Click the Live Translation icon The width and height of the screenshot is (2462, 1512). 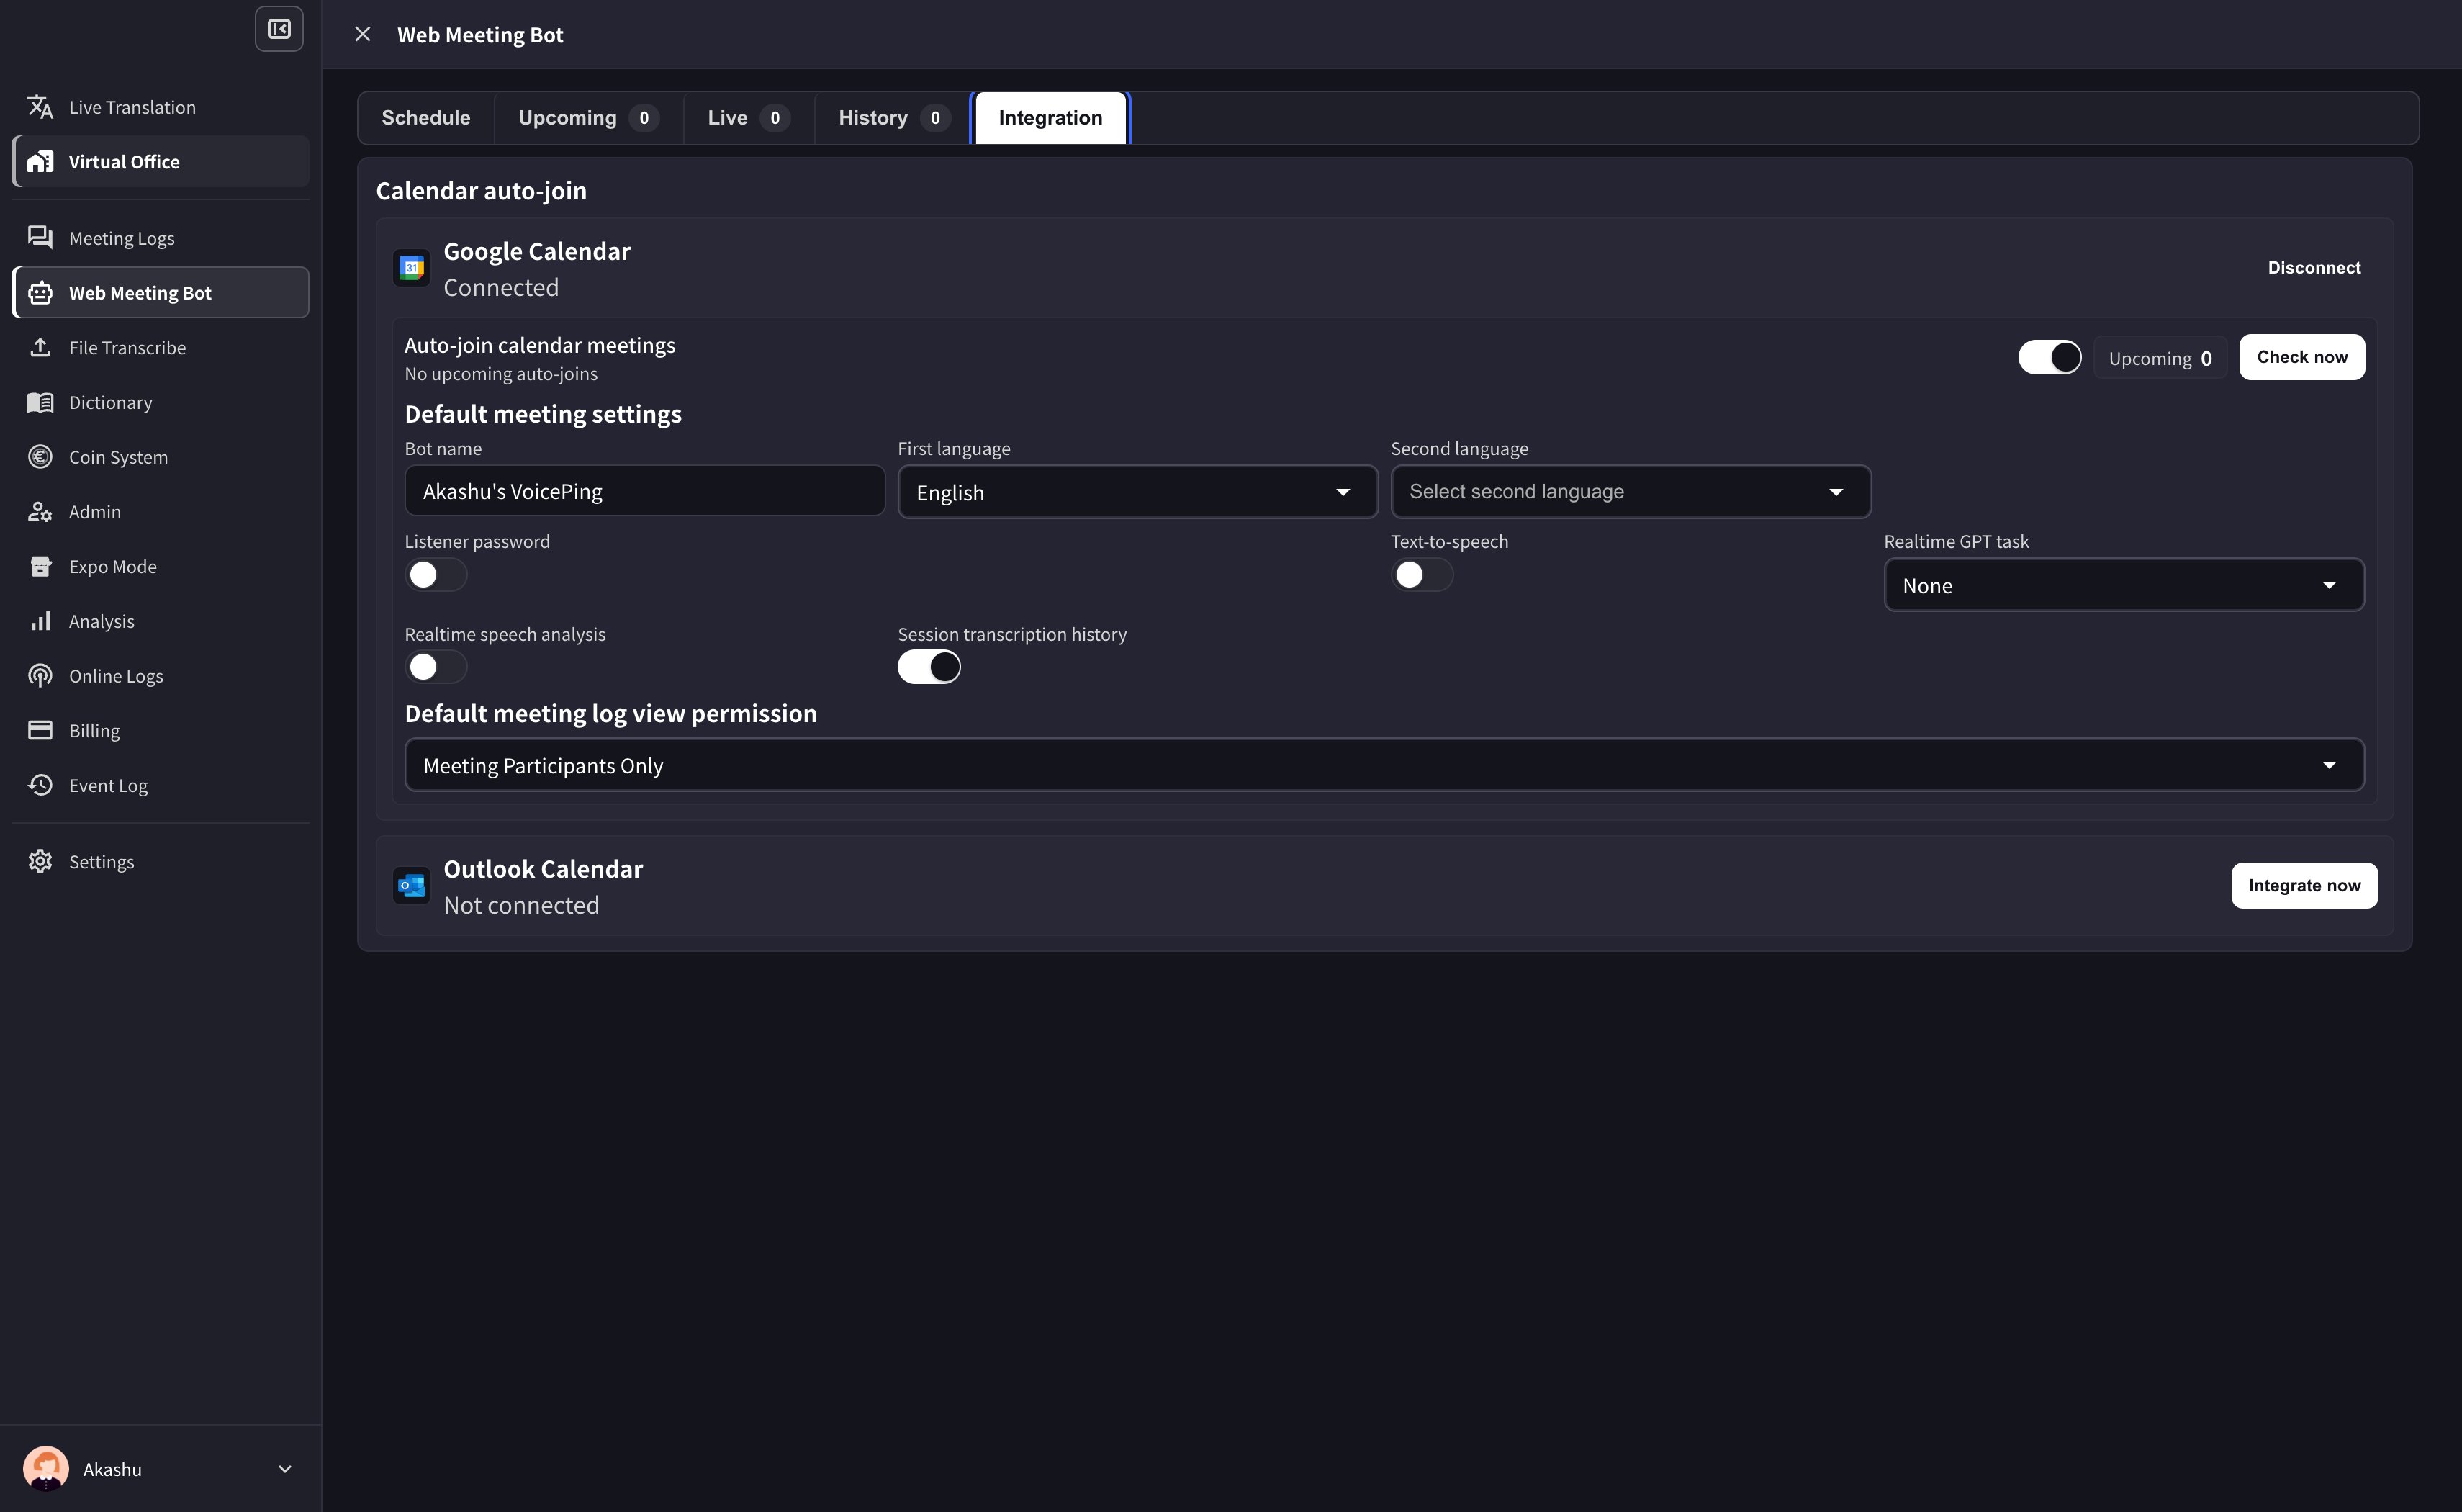(40, 106)
